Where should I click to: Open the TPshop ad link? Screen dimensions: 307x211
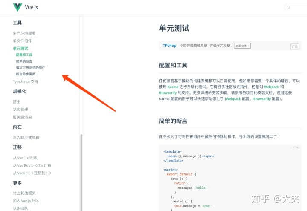[x=169, y=46]
